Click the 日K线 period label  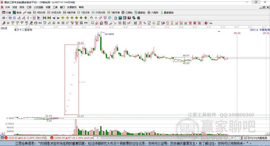[x=4, y=28]
